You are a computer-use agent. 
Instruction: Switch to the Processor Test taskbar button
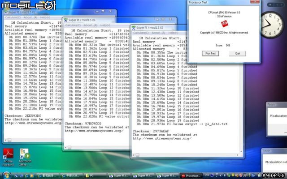(x=191, y=176)
